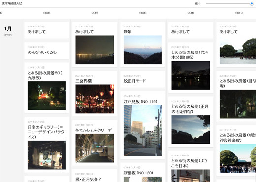This screenshot has height=182, width=256.
Task: View the arched tunnel walkway photo
Action: [95, 148]
